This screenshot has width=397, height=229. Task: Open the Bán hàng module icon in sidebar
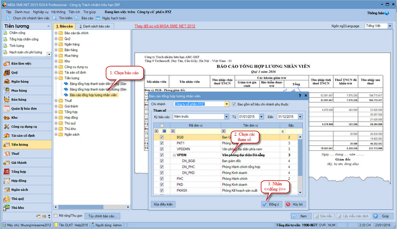pyautogui.click(x=7, y=99)
